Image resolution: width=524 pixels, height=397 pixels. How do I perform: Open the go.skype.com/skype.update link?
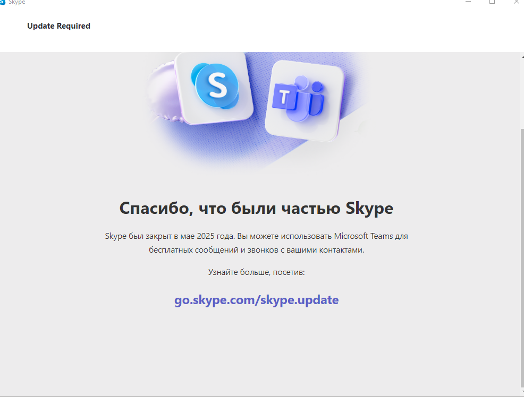pos(256,300)
